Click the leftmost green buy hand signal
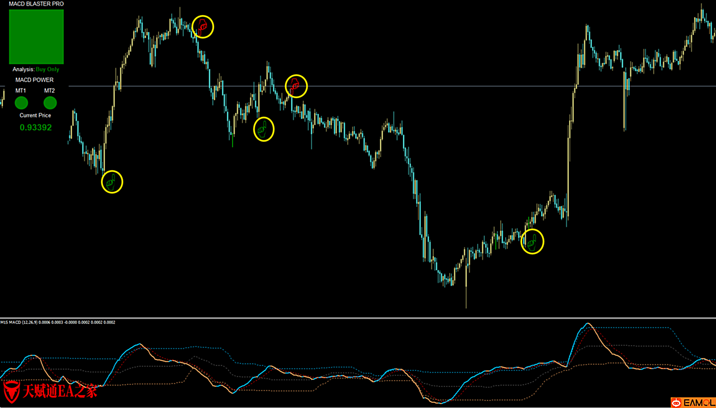This screenshot has width=716, height=408. pyautogui.click(x=111, y=182)
